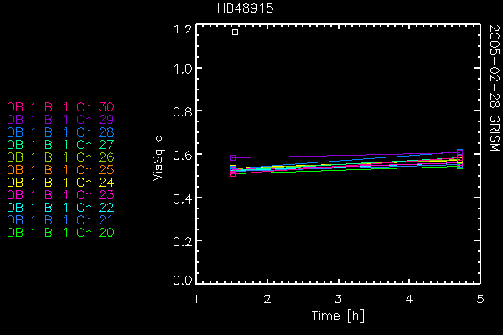Select the legend entry ending Ch 23
The image size is (503, 335).
60,195
